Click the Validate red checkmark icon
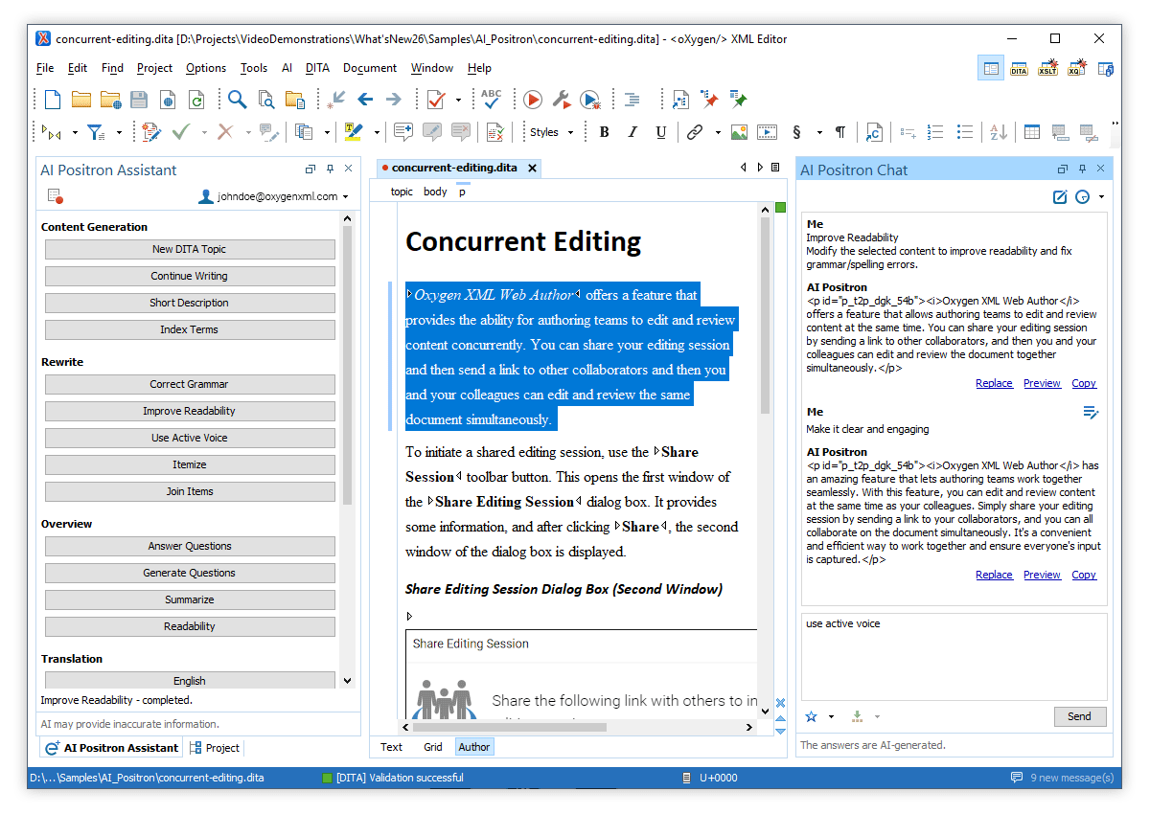 coord(436,100)
